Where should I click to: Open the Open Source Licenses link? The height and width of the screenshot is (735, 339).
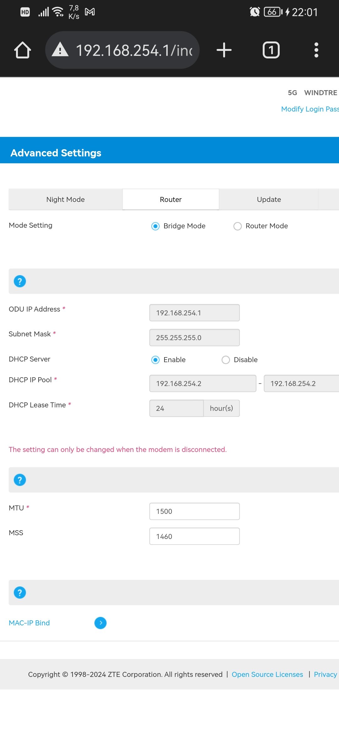coord(267,674)
